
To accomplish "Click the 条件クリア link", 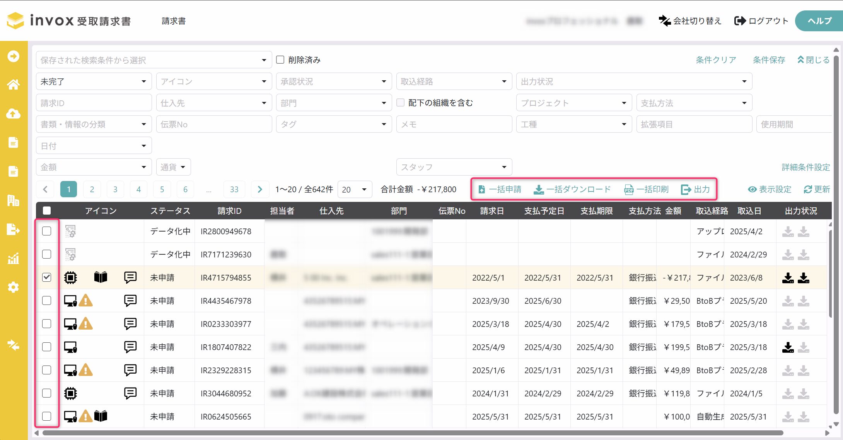I will pyautogui.click(x=716, y=60).
